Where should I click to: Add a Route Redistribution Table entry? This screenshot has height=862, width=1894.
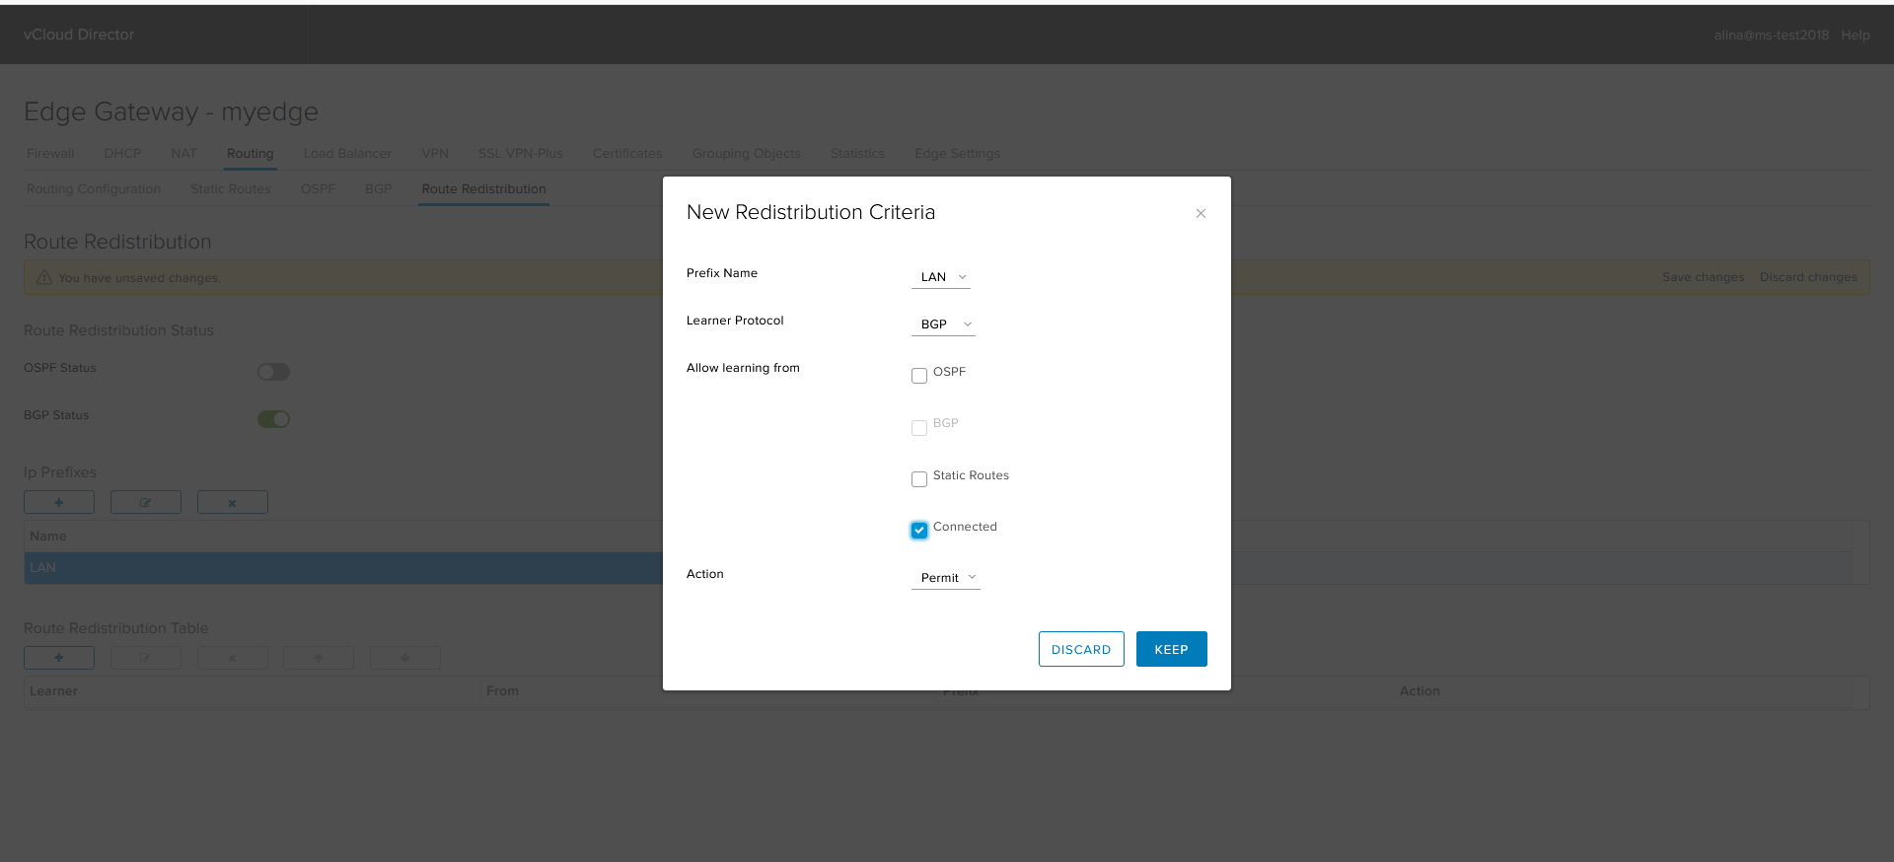(59, 658)
